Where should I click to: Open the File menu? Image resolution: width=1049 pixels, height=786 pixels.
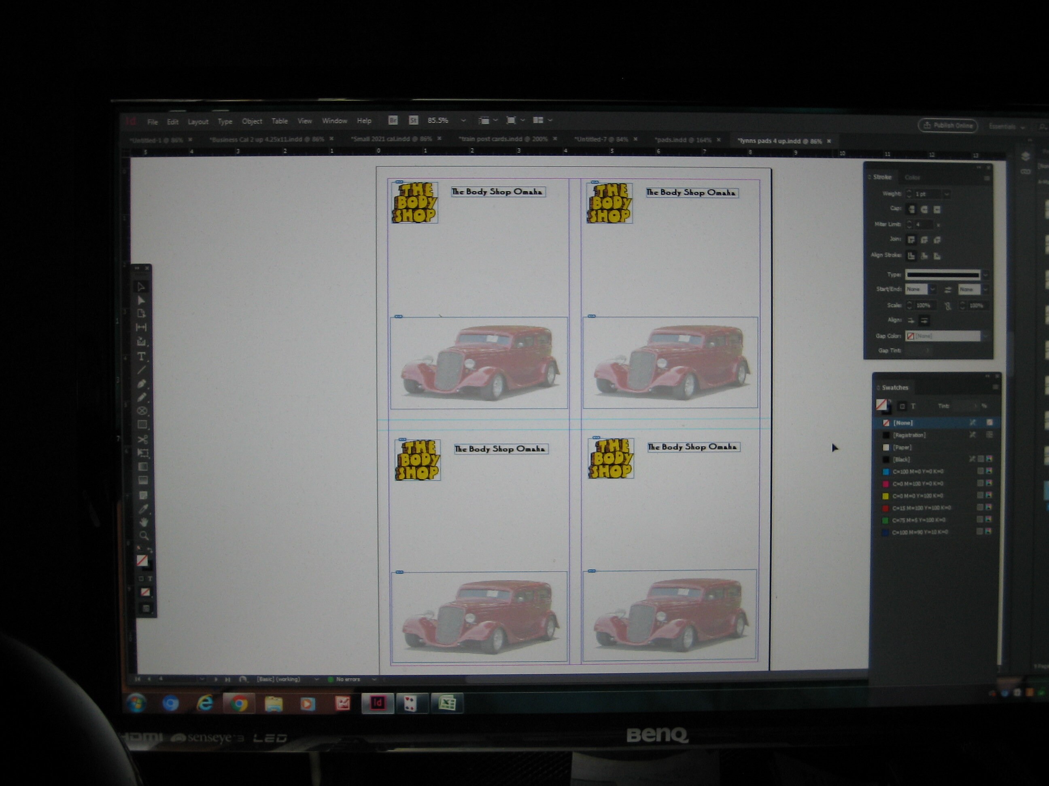pyautogui.click(x=152, y=122)
